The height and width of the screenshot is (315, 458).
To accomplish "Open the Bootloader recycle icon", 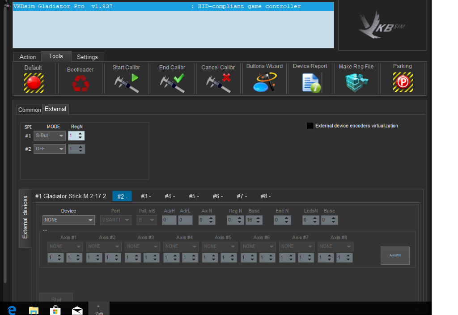I will [x=81, y=83].
